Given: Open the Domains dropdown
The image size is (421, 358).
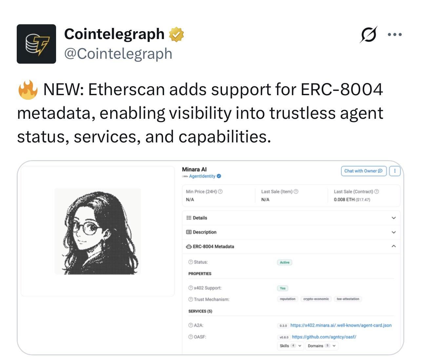Looking at the screenshot, I should [x=321, y=346].
